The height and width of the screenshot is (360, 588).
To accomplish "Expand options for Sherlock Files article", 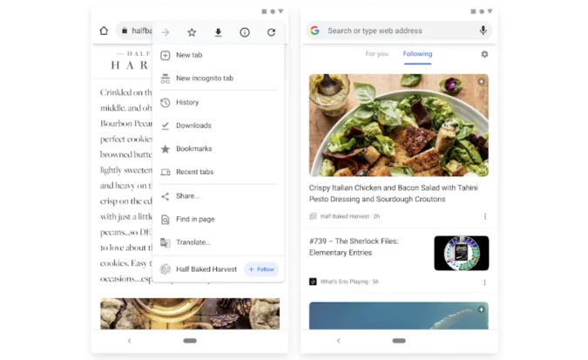I will point(485,282).
